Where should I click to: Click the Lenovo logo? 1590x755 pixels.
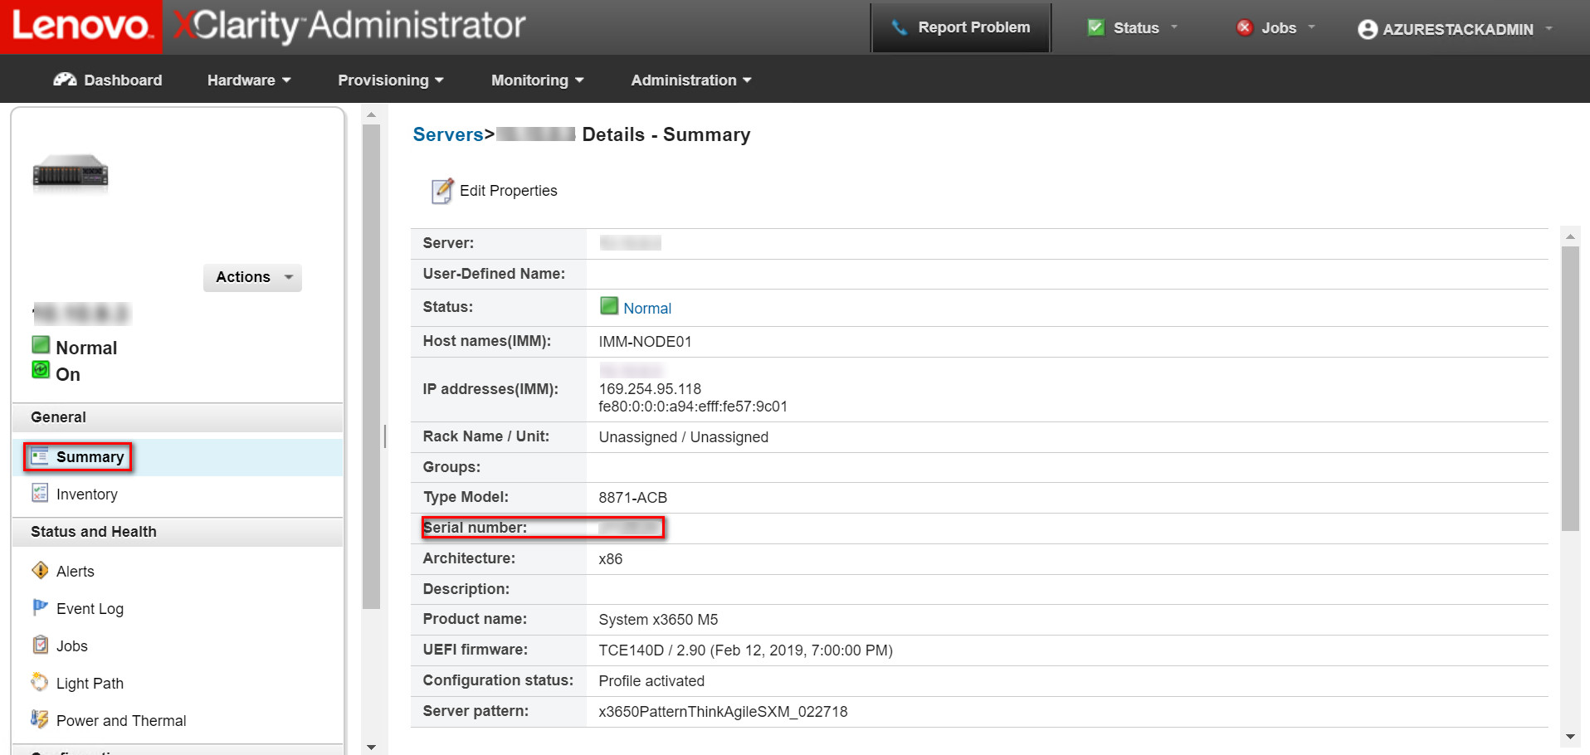tap(81, 27)
